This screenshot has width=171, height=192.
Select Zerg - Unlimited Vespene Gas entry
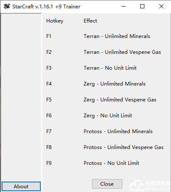click(120, 100)
